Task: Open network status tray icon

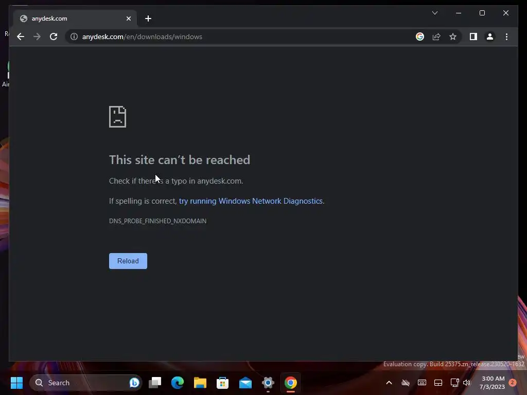Action: point(454,383)
